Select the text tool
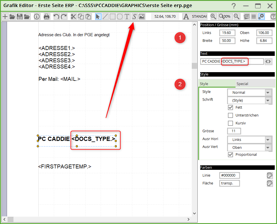 127,17
